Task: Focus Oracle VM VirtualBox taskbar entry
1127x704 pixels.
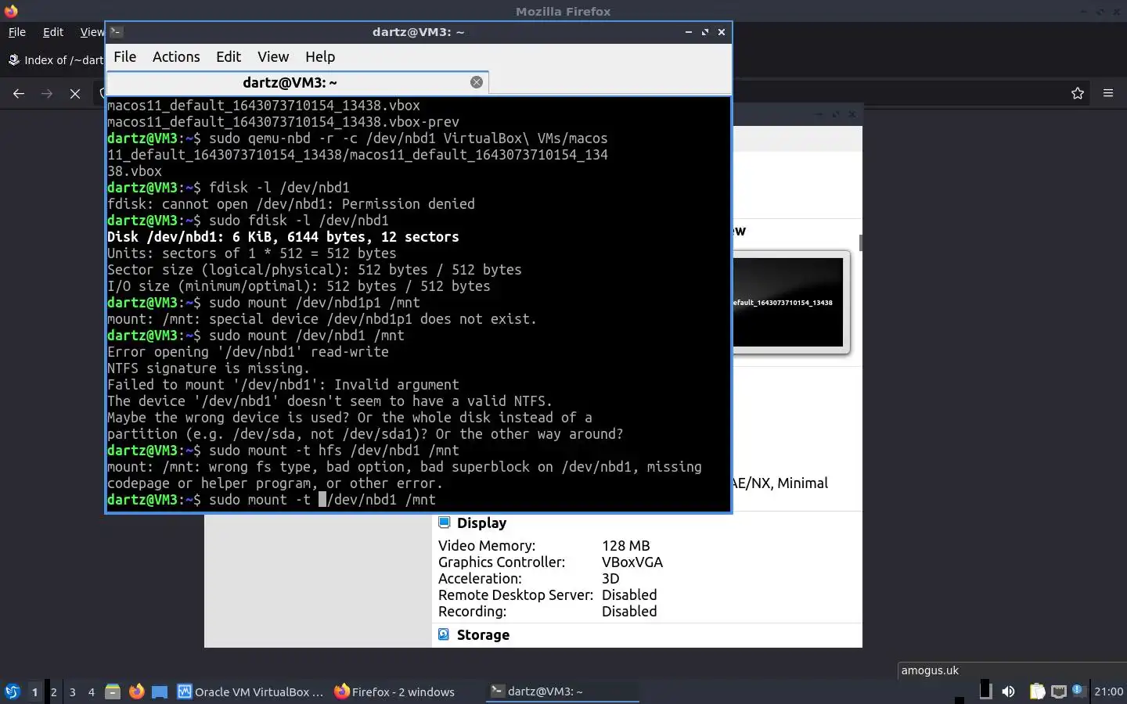Action: pos(250,691)
